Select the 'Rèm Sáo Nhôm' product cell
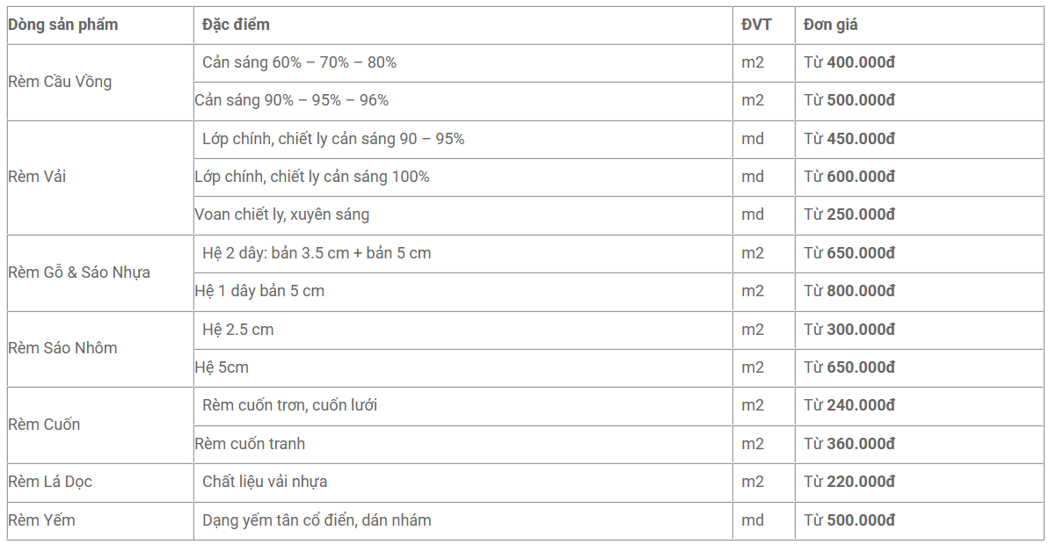 click(x=62, y=348)
